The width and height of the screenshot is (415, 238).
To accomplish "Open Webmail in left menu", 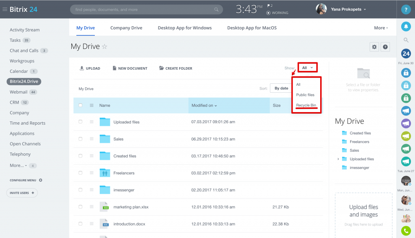I will pos(19,92).
